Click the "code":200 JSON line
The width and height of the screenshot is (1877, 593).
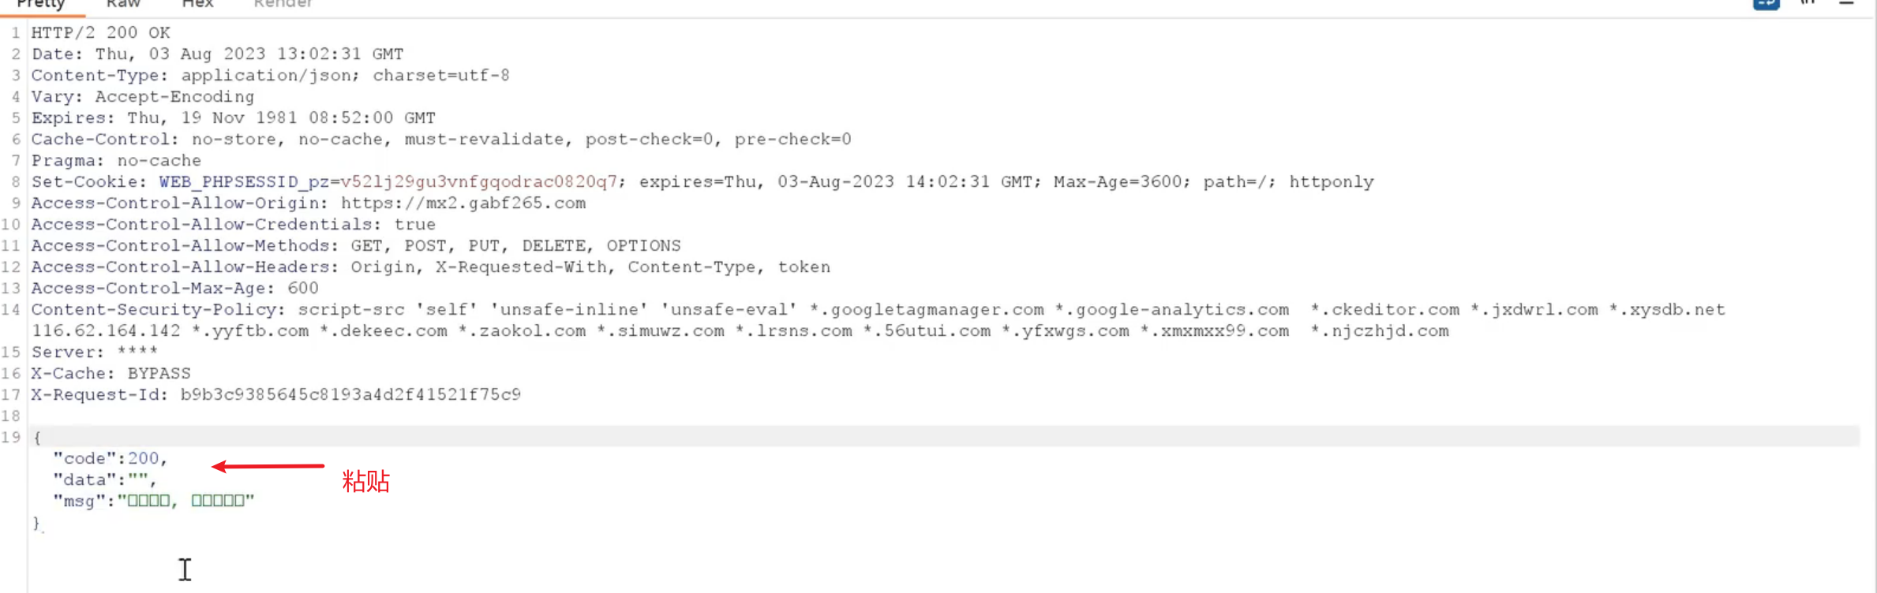(110, 458)
